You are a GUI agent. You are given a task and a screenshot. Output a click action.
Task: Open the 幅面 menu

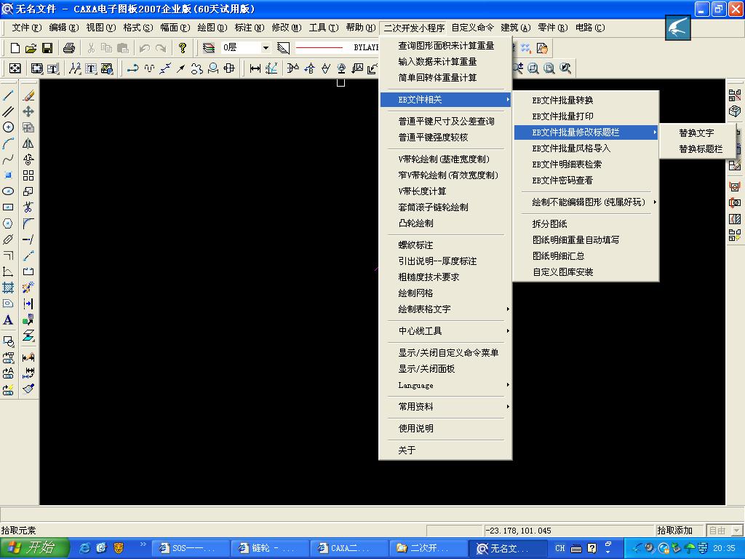(x=175, y=28)
